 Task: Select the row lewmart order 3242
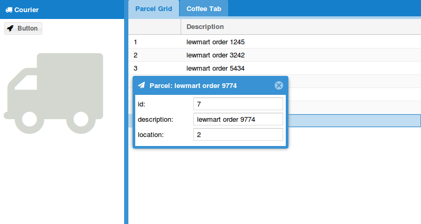tap(275, 55)
